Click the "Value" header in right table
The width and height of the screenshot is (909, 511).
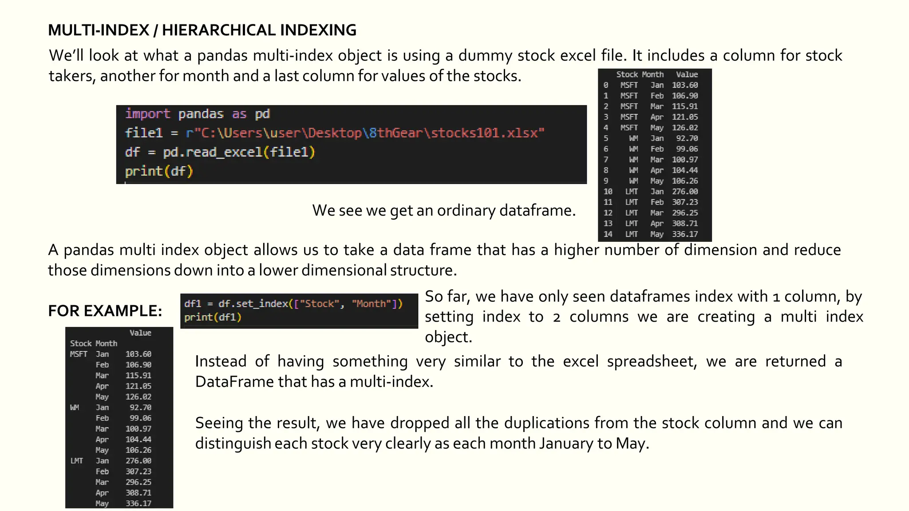[687, 75]
